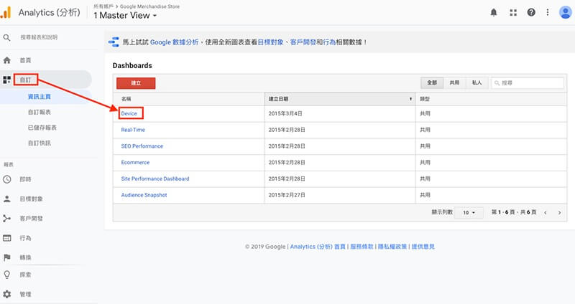Viewport: 575px width, 304px height.
Task: Click the Admin gear icon
Action: pyautogui.click(x=6, y=294)
